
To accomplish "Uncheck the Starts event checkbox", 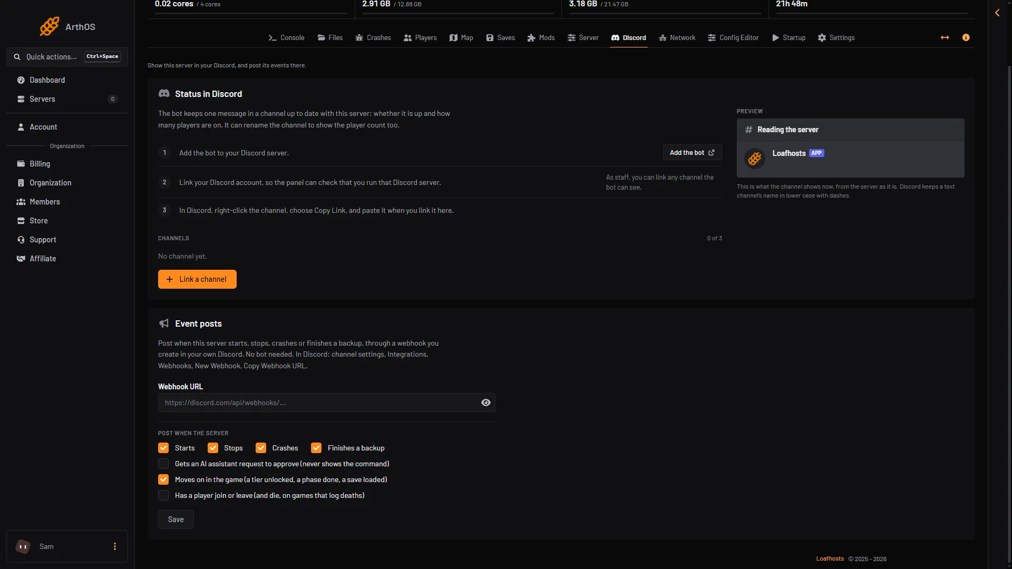I will [x=163, y=448].
